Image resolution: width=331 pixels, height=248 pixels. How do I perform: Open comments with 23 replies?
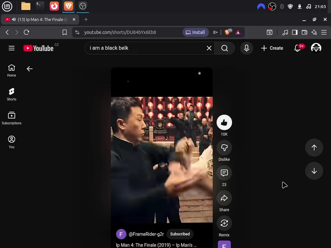pyautogui.click(x=224, y=173)
